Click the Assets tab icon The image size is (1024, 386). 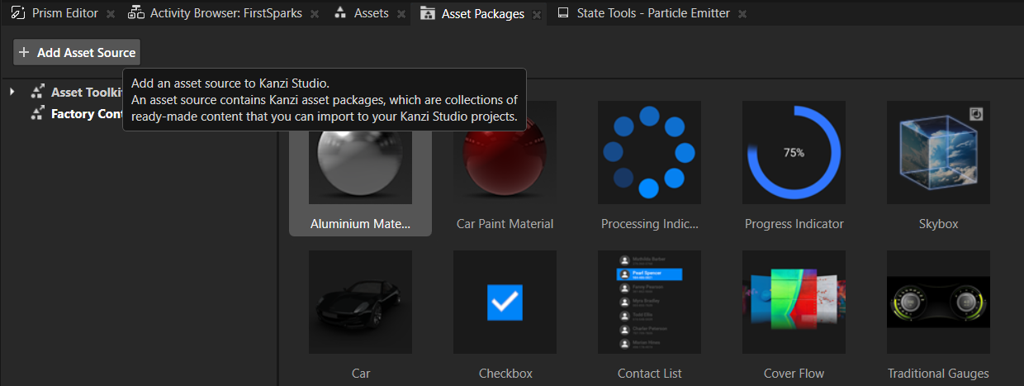(340, 13)
